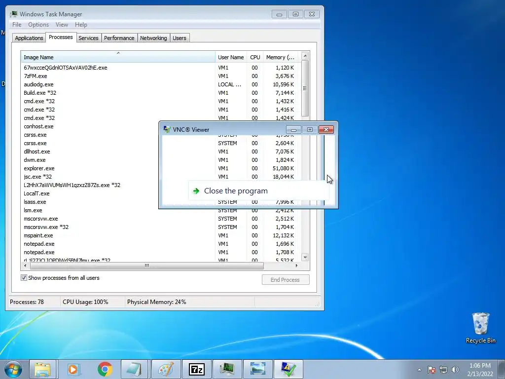Image resolution: width=505 pixels, height=379 pixels.
Task: Open the Options menu
Action: tap(38, 25)
